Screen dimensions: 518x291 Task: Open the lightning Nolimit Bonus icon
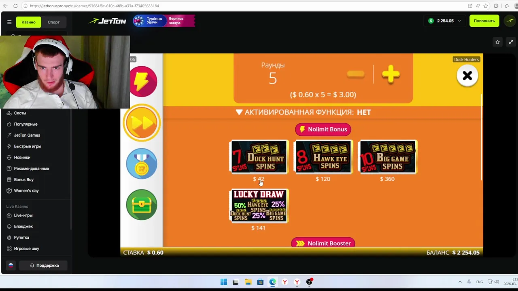click(x=143, y=81)
